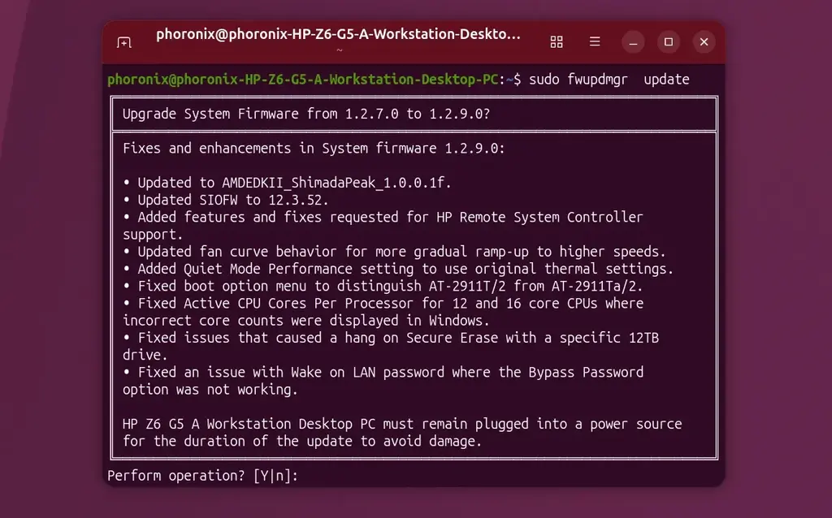Viewport: 832px width, 518px height.
Task: Click the 'sudo fwupdmgr update' command text
Action: [609, 80]
